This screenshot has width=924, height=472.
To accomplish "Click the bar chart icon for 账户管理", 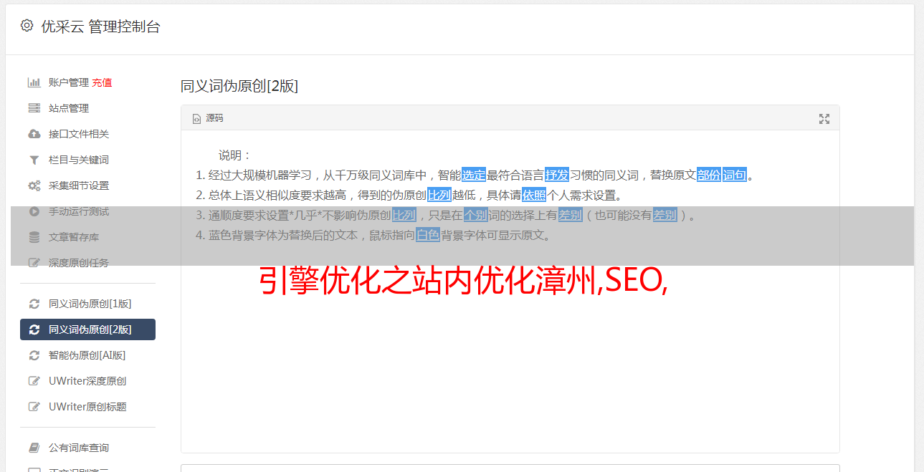I will click(34, 82).
